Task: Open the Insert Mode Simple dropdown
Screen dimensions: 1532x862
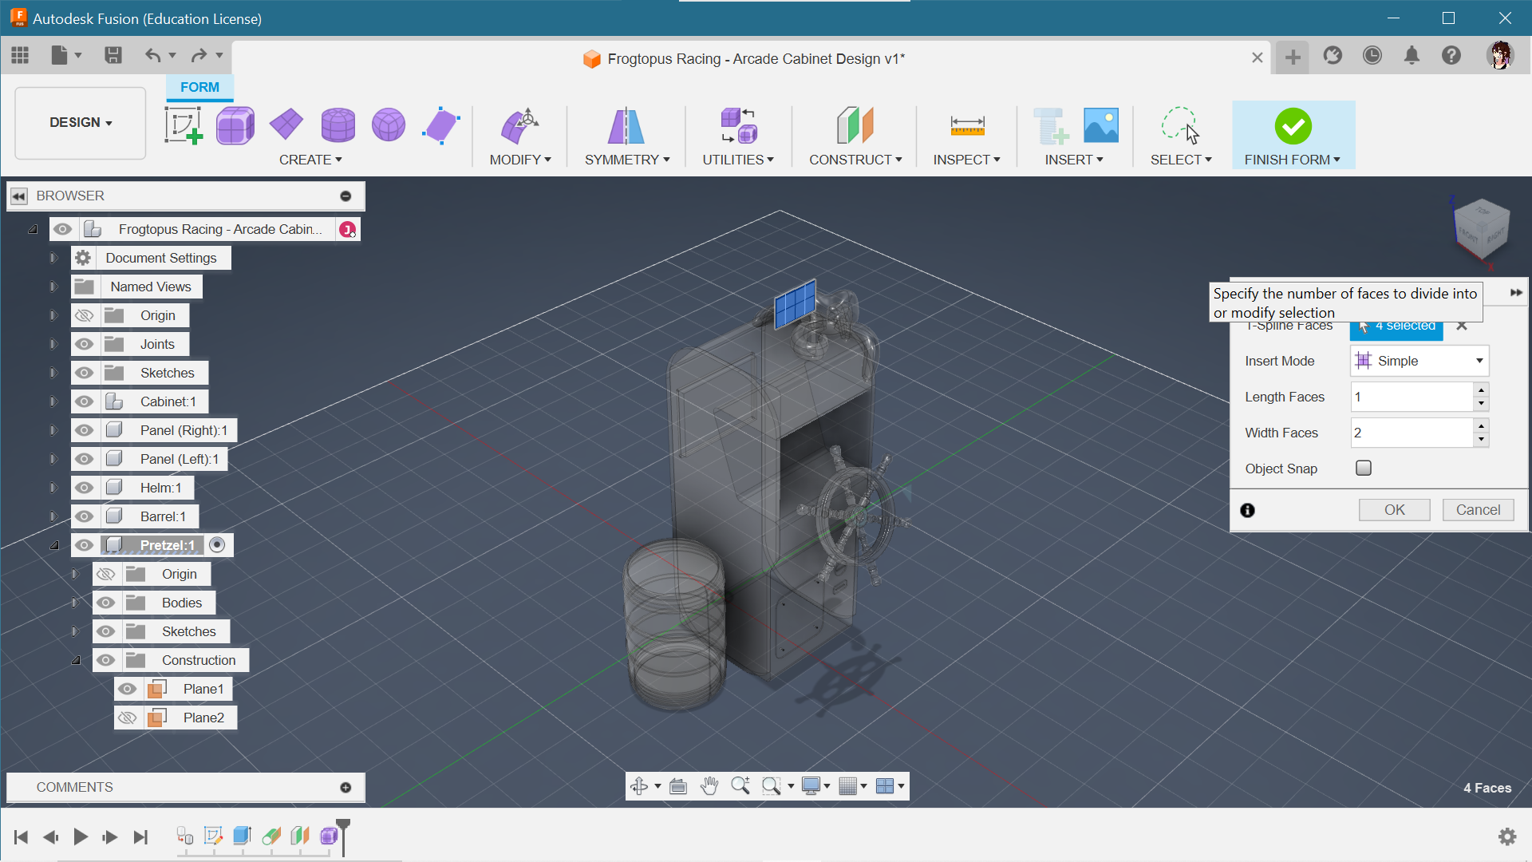Action: coord(1419,361)
